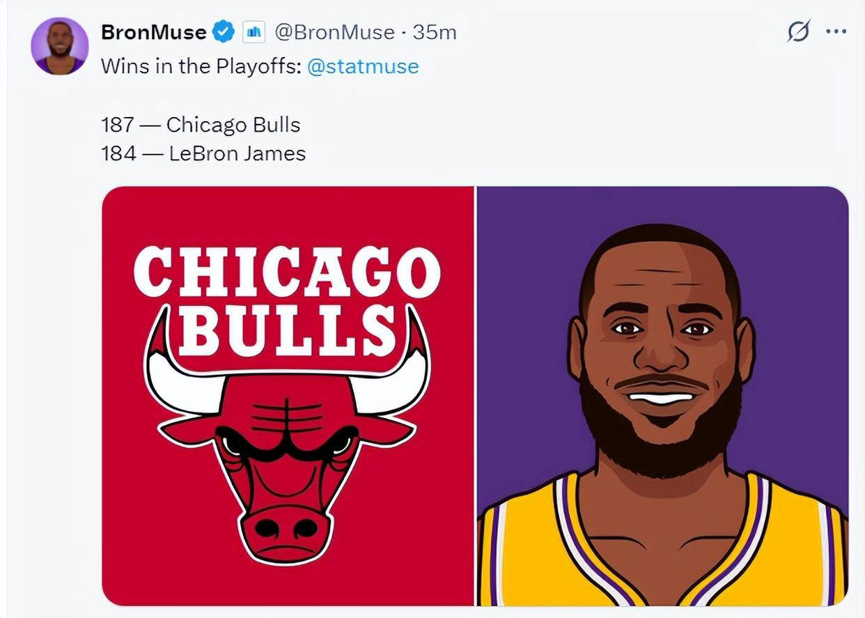Click the blue verified checkmark badge
Screen dimensions: 865x618
point(224,31)
